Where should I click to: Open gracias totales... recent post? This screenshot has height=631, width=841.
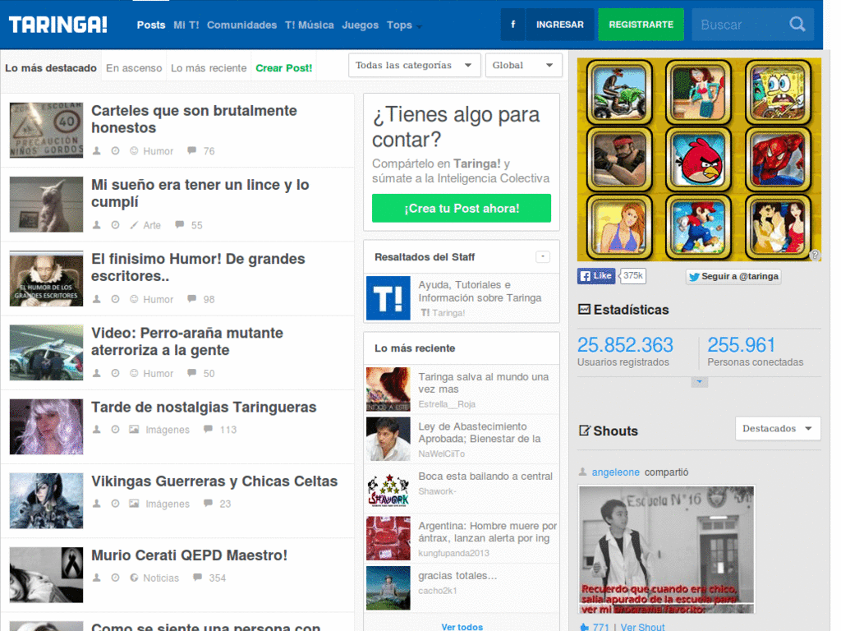point(457,575)
